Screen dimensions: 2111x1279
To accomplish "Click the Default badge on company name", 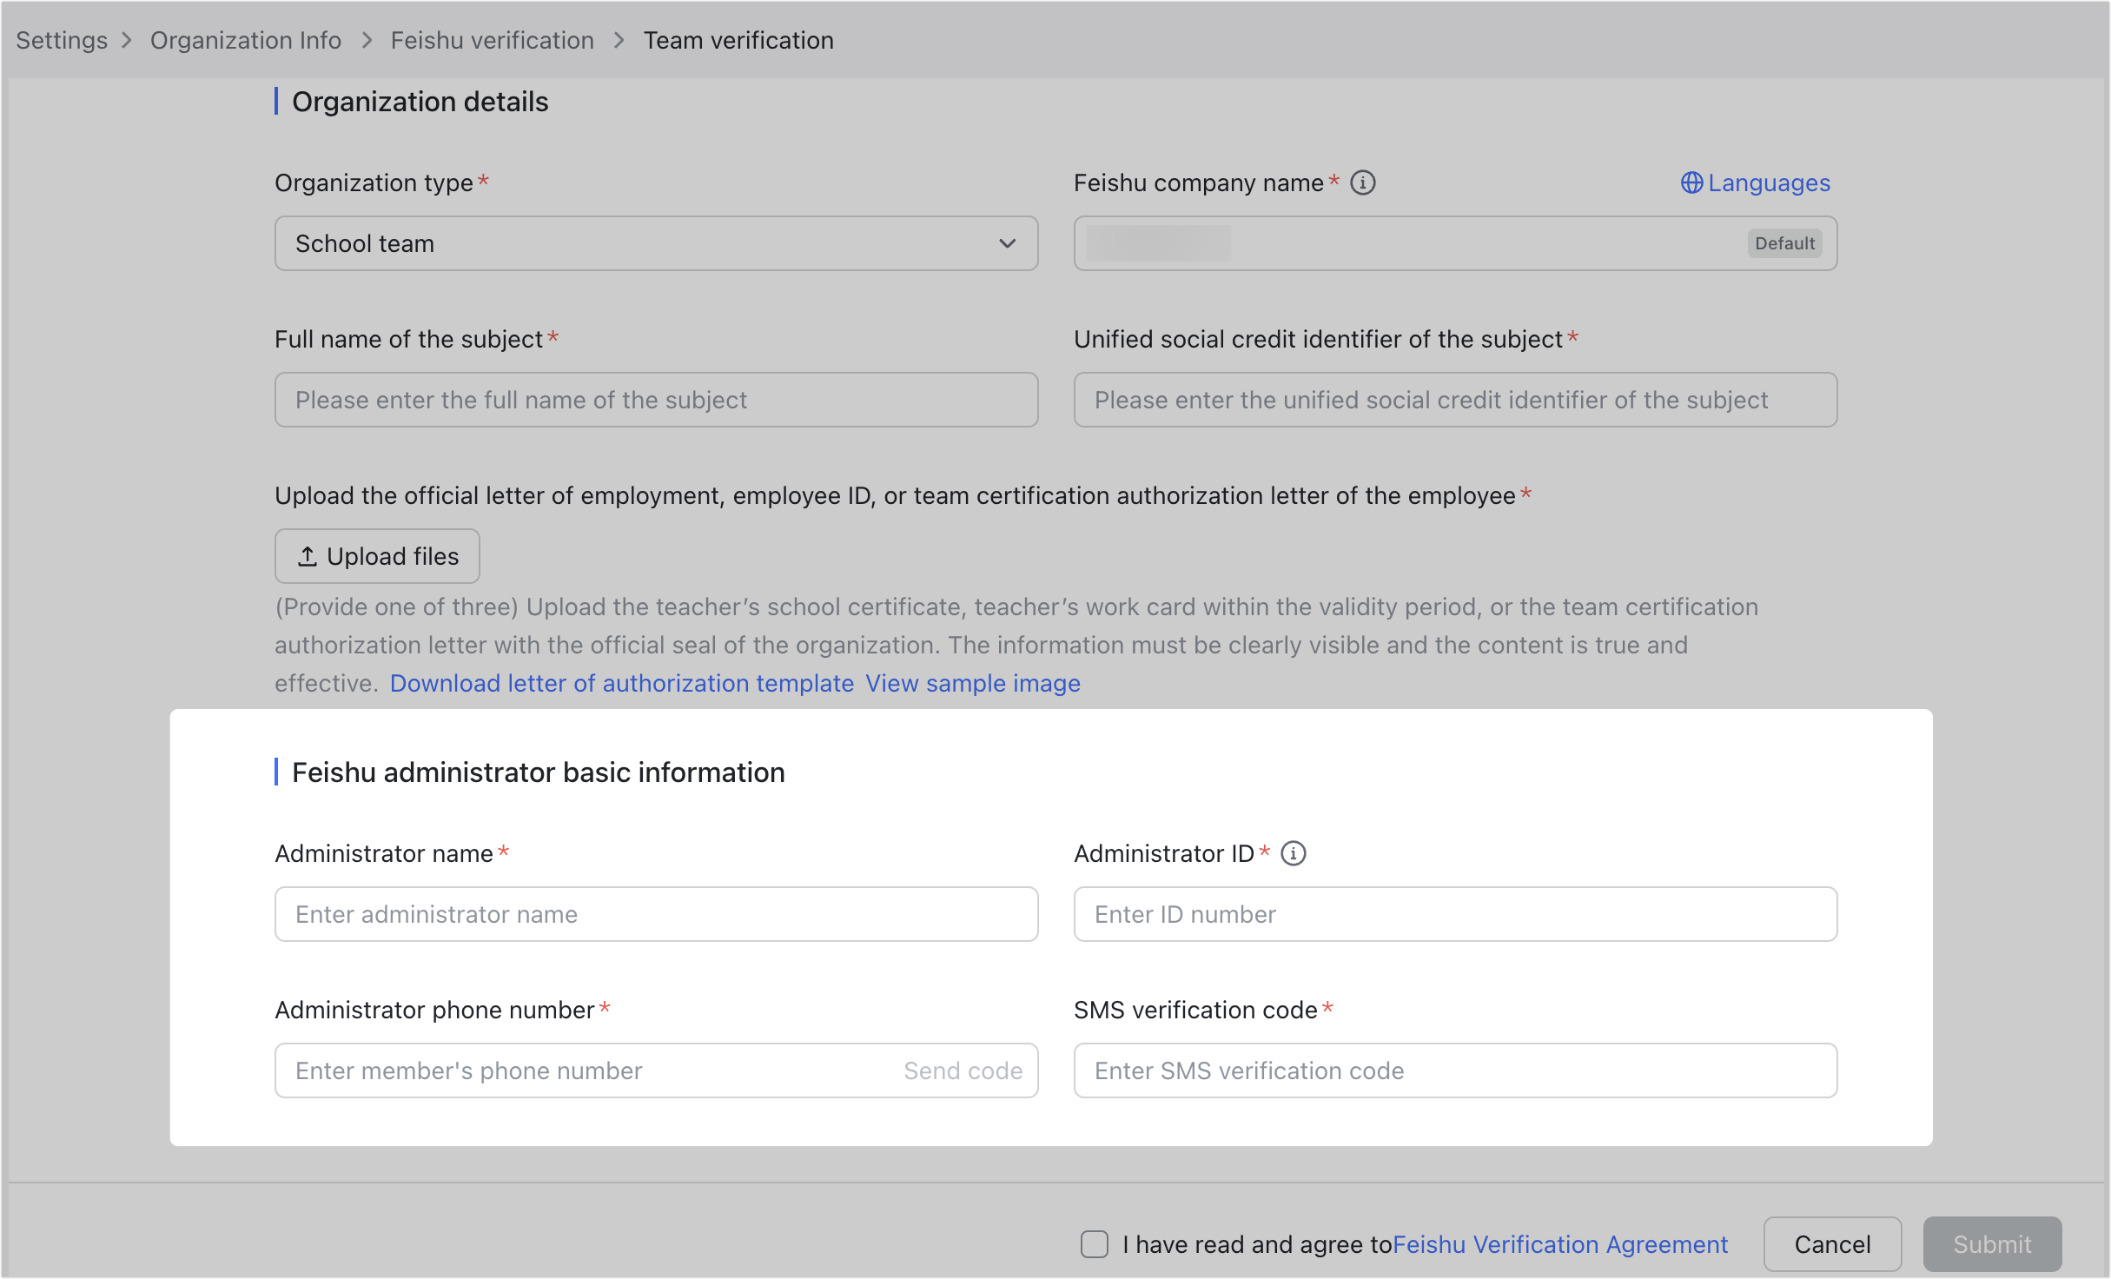I will coord(1784,243).
